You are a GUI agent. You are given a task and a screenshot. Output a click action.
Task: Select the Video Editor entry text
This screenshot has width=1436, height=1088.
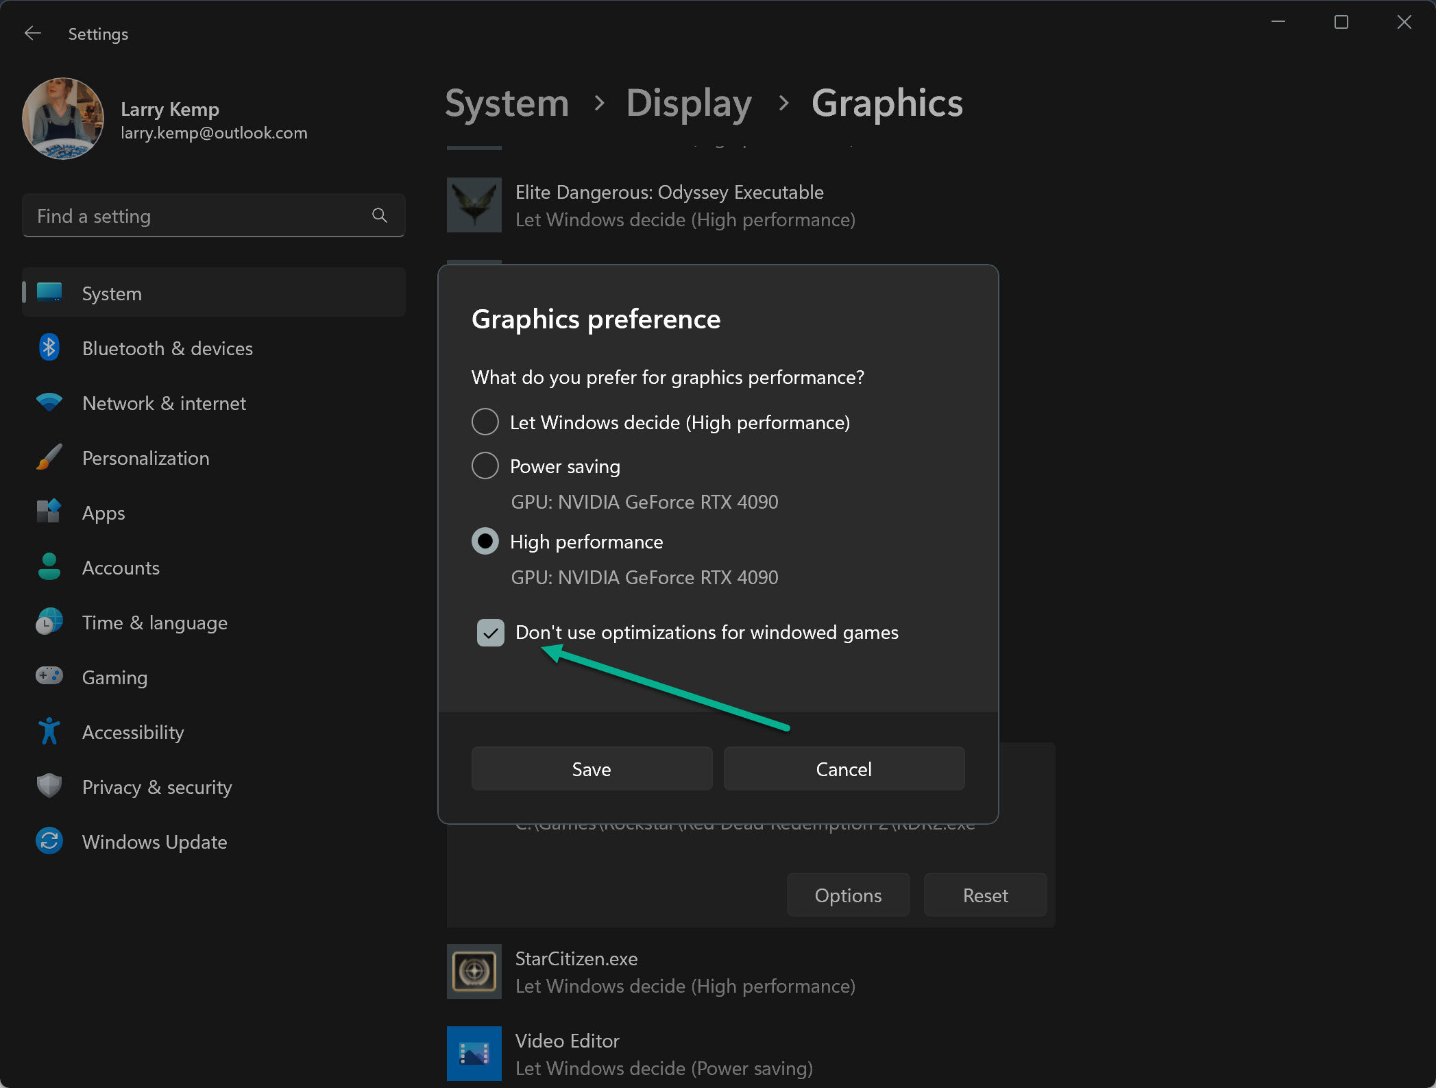coord(567,1041)
